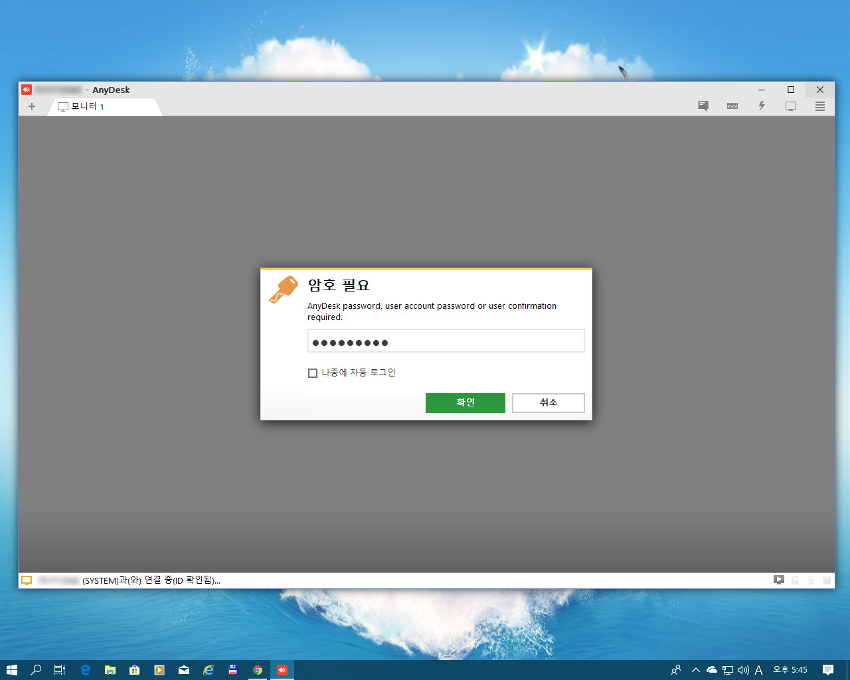The width and height of the screenshot is (850, 680).
Task: Open Microsoft Store from the taskbar
Action: click(135, 670)
